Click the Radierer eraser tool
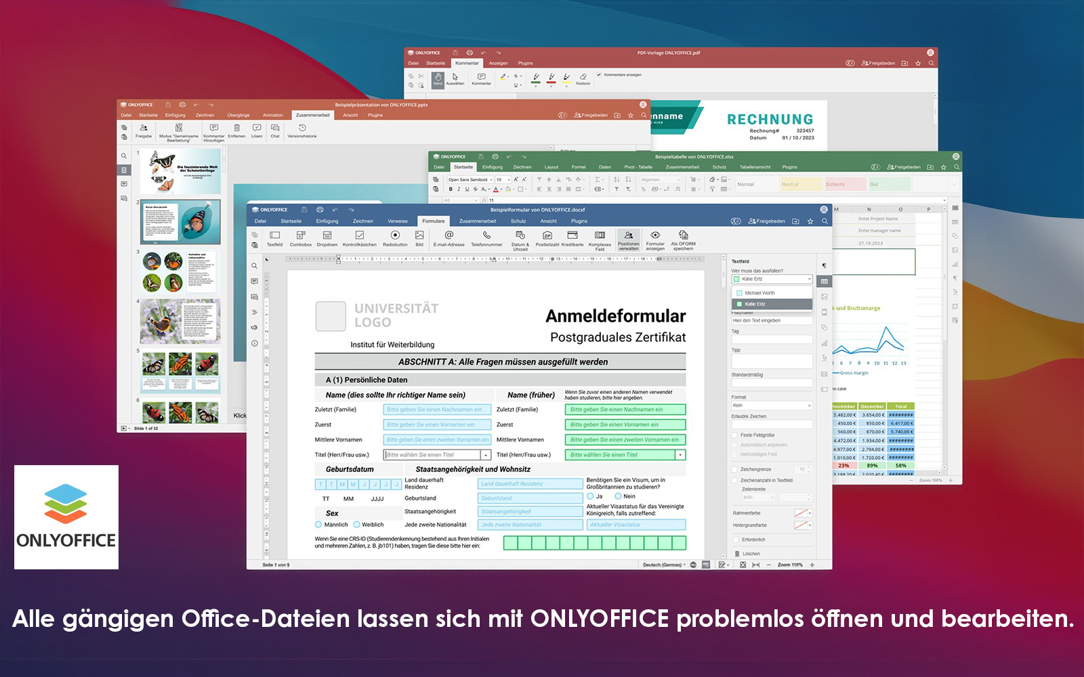 583,77
